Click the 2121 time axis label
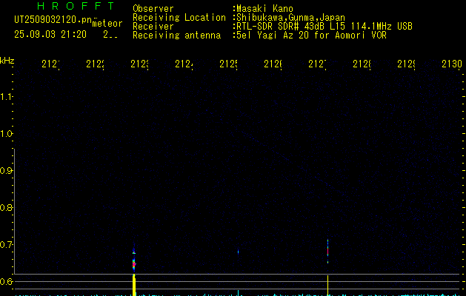This screenshot has width=466, height=296. point(50,64)
